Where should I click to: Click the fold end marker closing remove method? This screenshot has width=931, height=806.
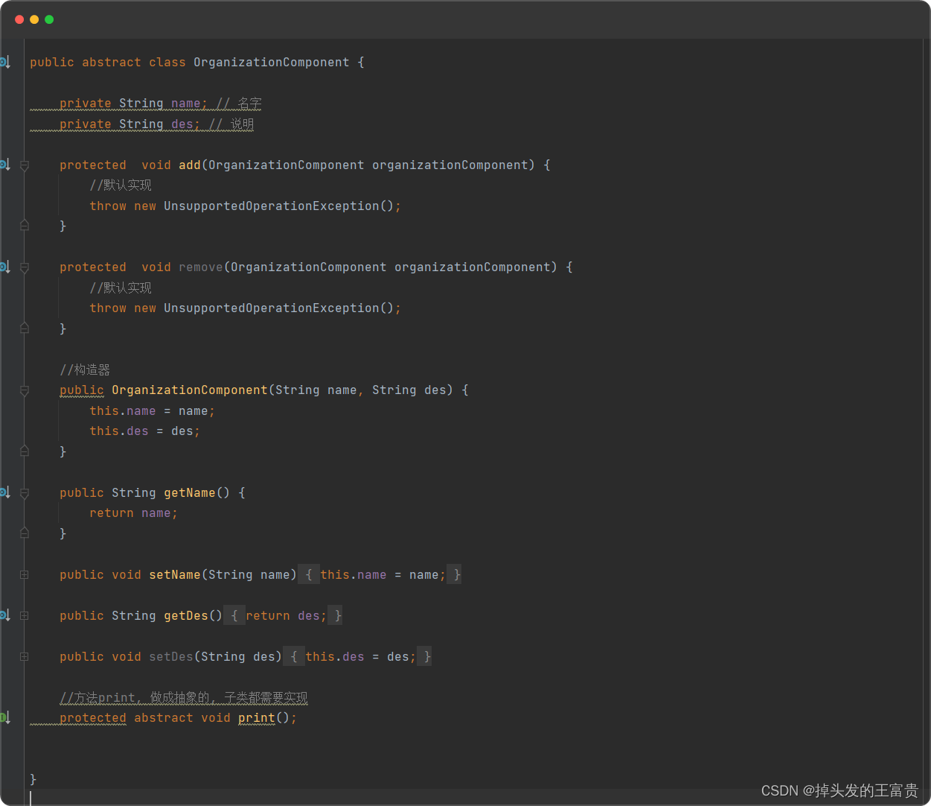tap(25, 328)
